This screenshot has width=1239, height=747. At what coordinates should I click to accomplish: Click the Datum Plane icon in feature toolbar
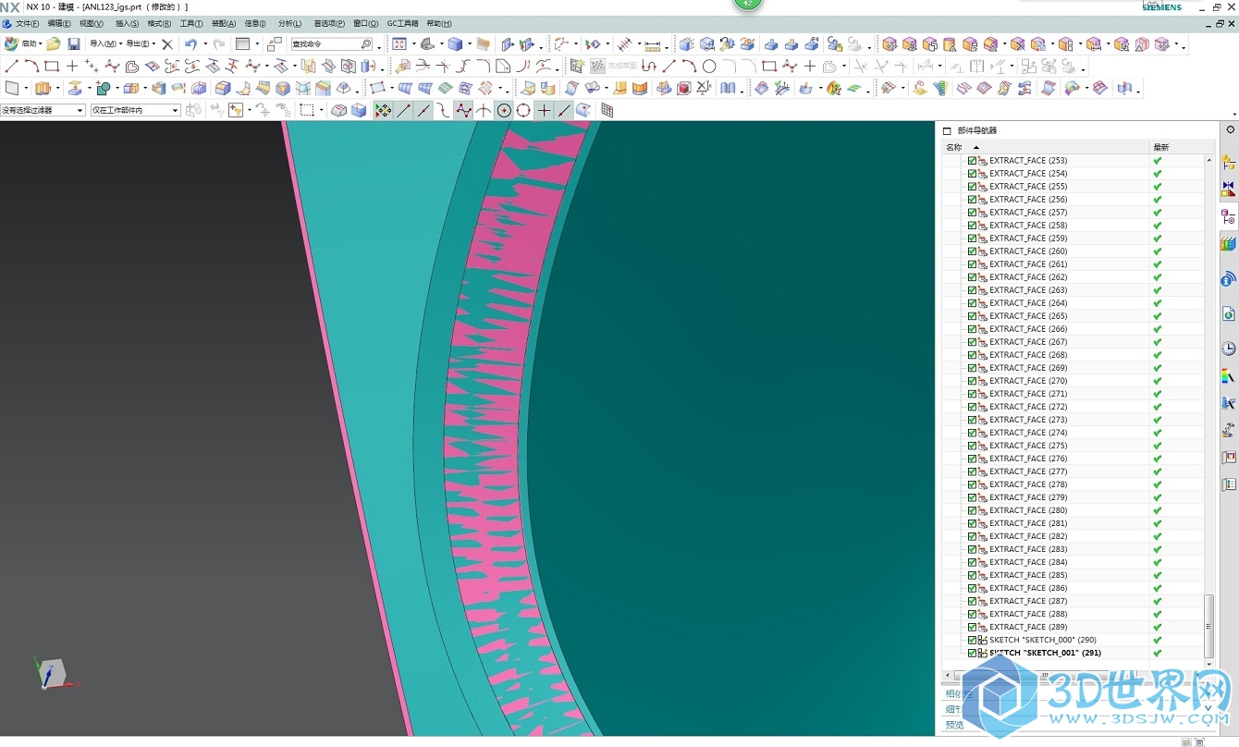click(x=12, y=89)
